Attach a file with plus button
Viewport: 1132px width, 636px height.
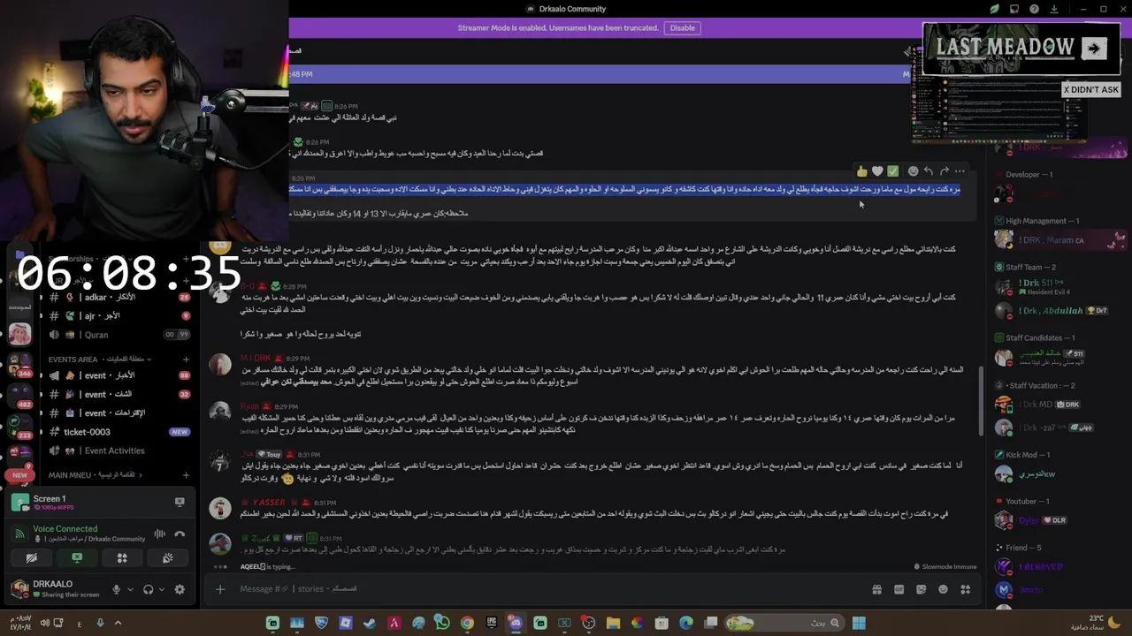[220, 589]
